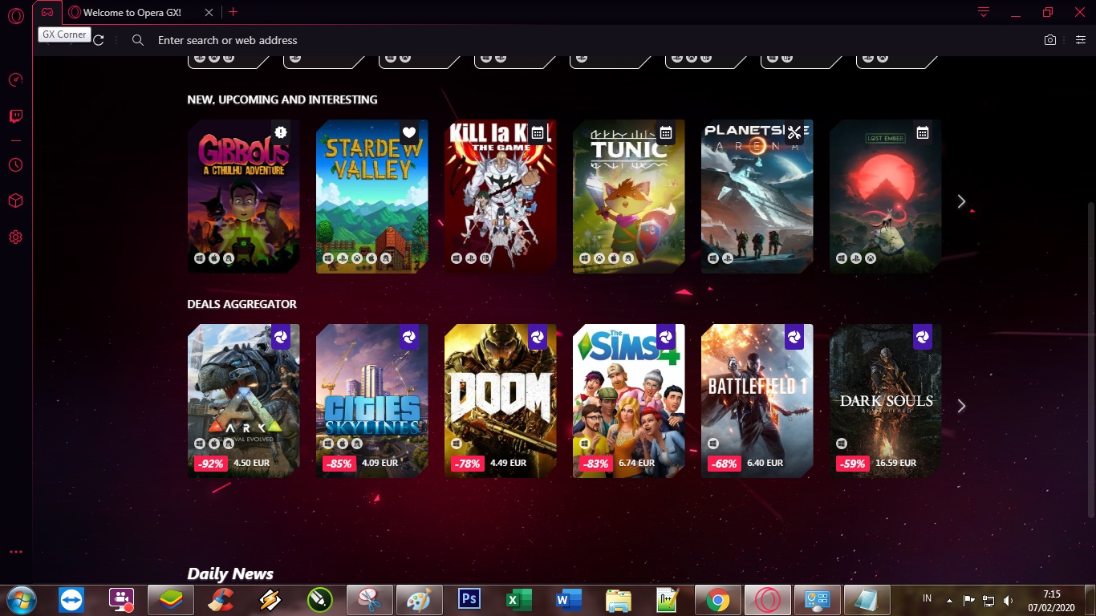
Task: Click the Daily News heading
Action: click(x=230, y=573)
